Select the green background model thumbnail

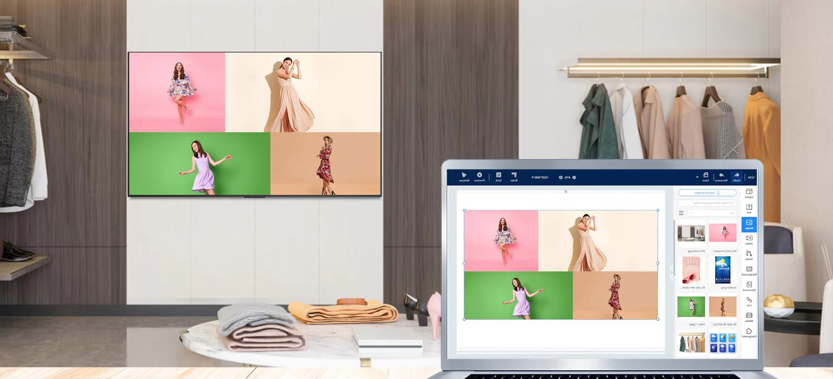point(691,306)
